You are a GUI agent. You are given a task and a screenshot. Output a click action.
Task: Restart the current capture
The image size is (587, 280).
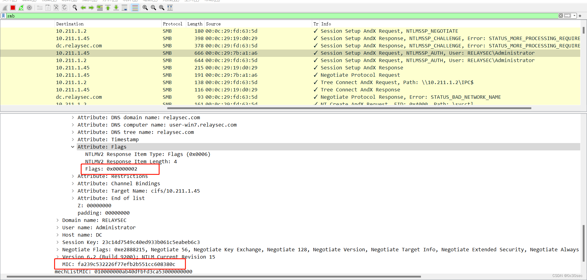click(21, 8)
